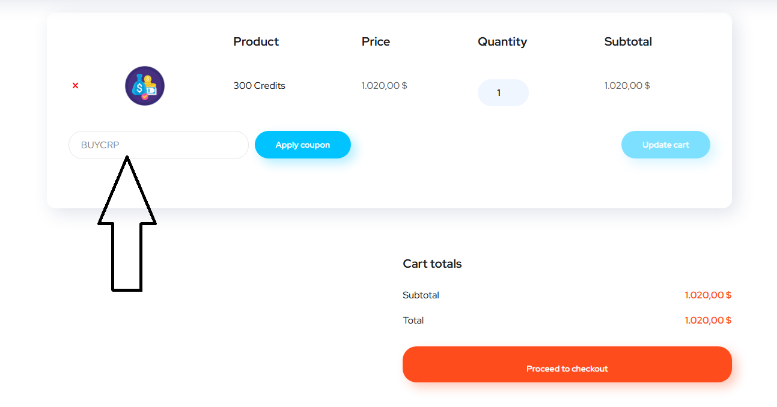Click the Price column header
The image size is (777, 407).
point(376,41)
